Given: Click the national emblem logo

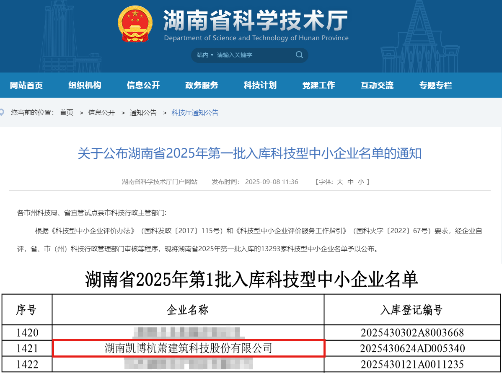Looking at the screenshot, I should pyautogui.click(x=135, y=24).
